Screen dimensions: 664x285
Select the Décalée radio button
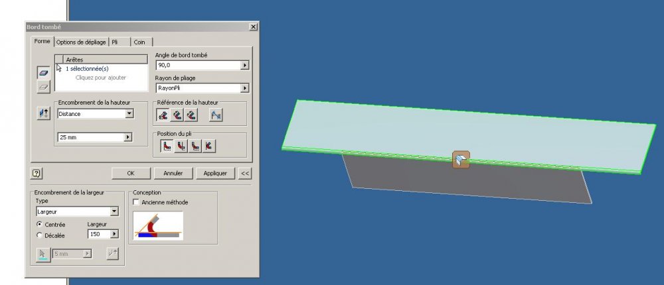pos(40,235)
